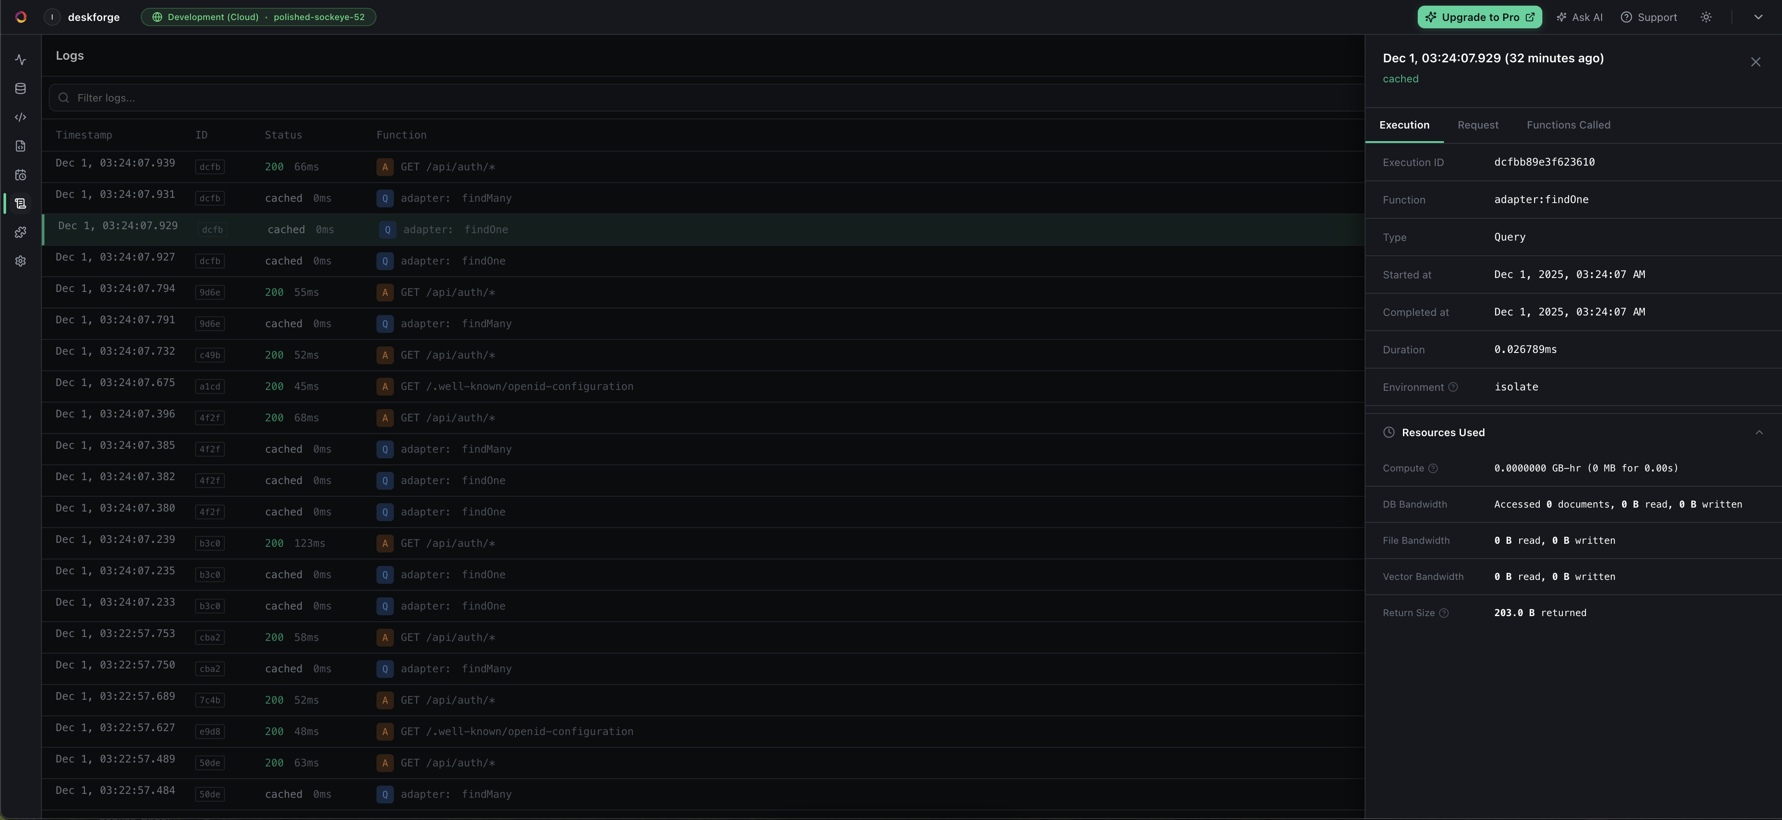The height and width of the screenshot is (820, 1782).
Task: Open the Health sidebar icon
Action: pos(21,60)
